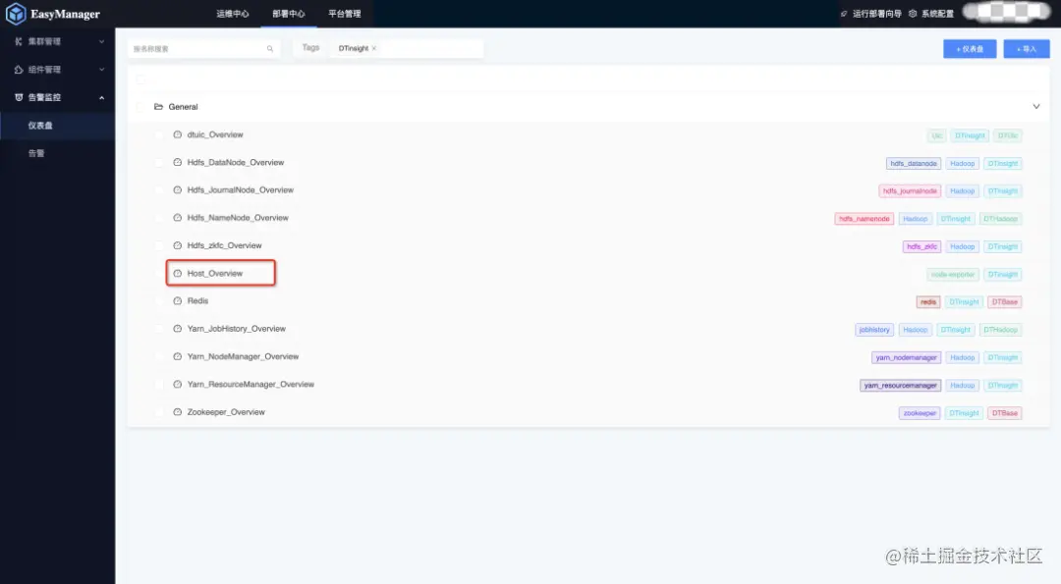Click dashboard icon beside Host_Overview
This screenshot has width=1061, height=584.
click(x=177, y=273)
